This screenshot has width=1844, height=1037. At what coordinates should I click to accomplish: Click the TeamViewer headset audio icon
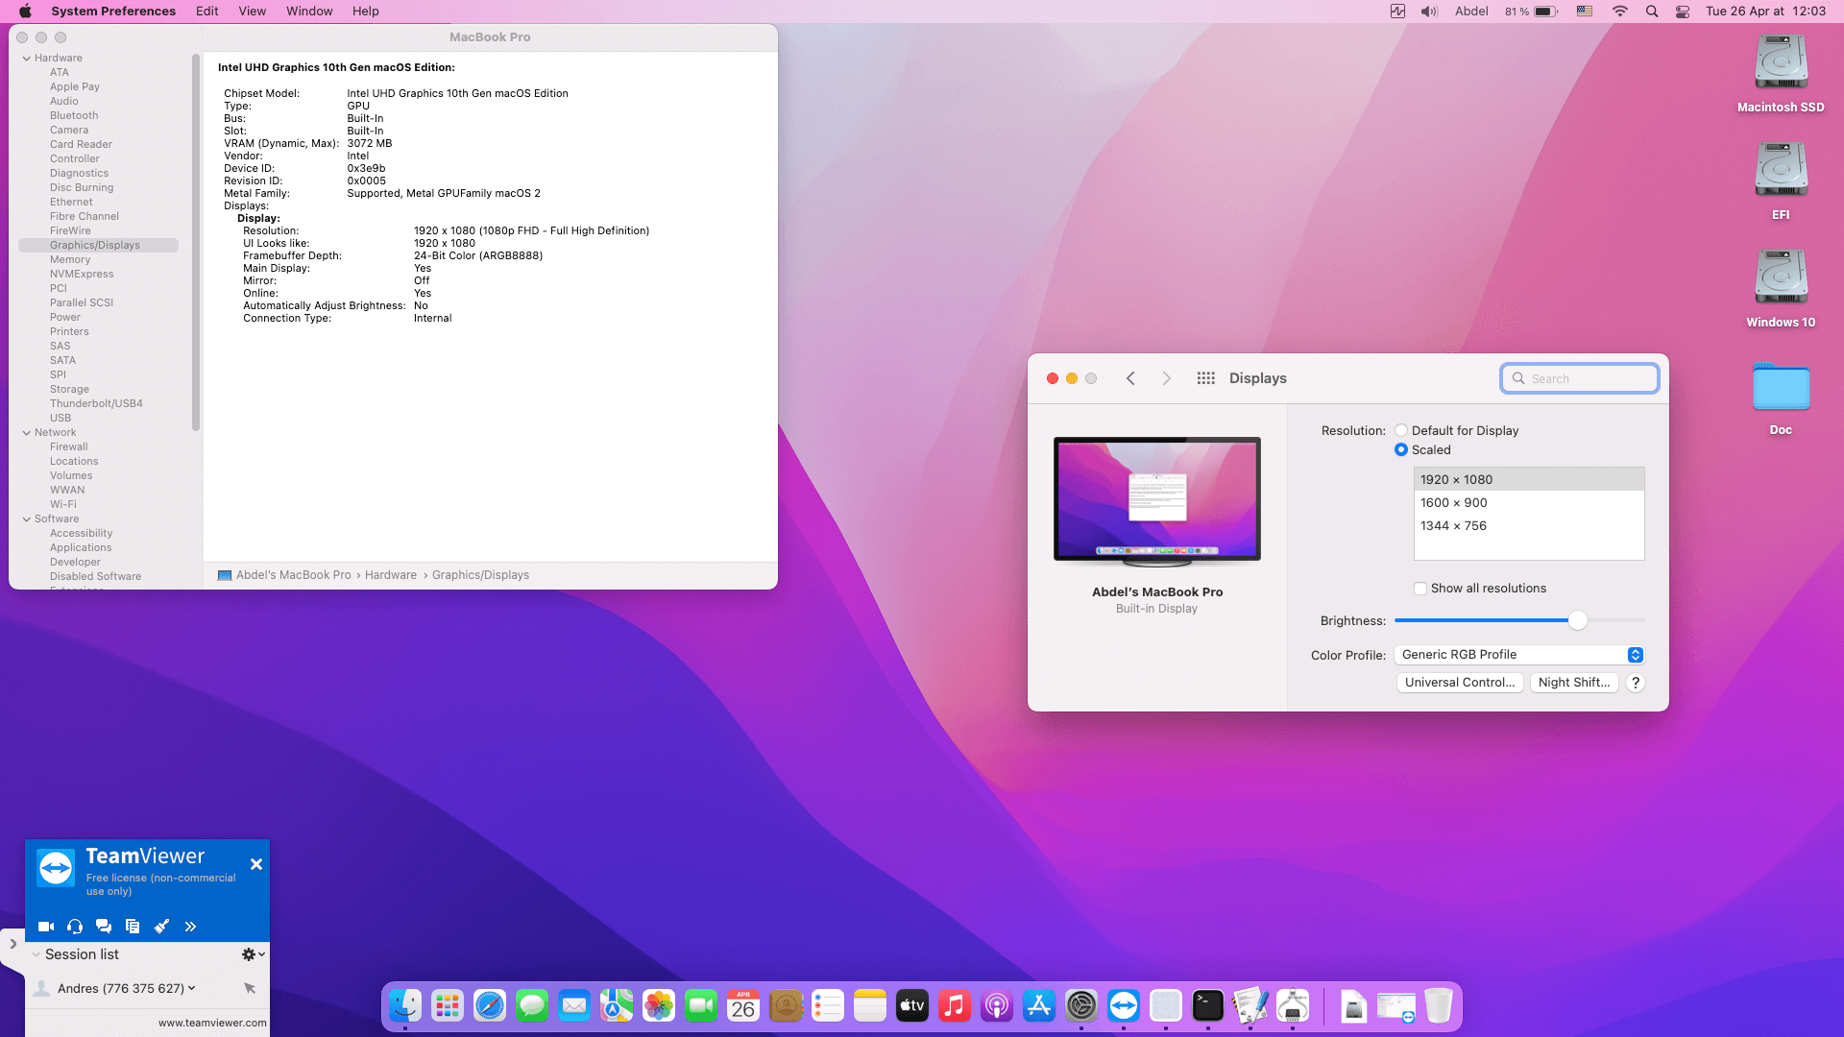pos(75,927)
